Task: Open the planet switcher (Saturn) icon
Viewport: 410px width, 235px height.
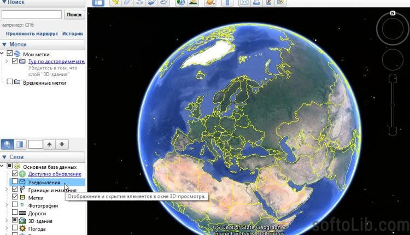Action: (210, 3)
